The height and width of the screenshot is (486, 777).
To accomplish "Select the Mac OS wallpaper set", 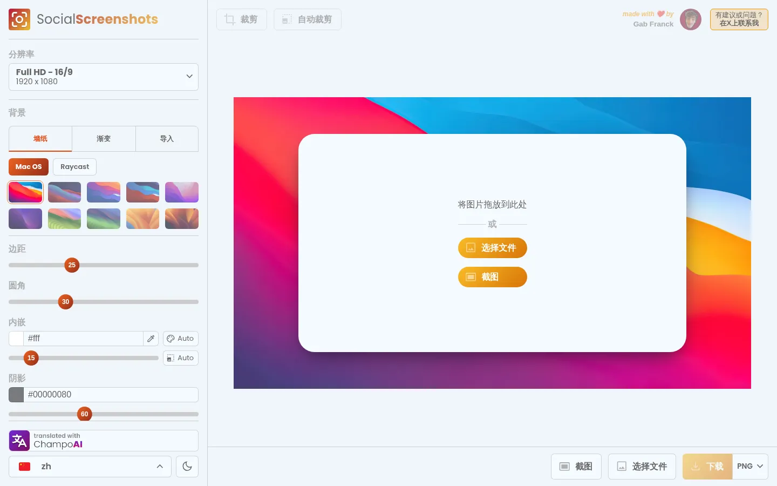I will (29, 167).
